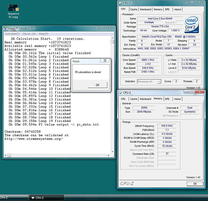Click CAS# Latency 4.0 clocks value
This screenshot has height=201, width=208.
(167, 134)
